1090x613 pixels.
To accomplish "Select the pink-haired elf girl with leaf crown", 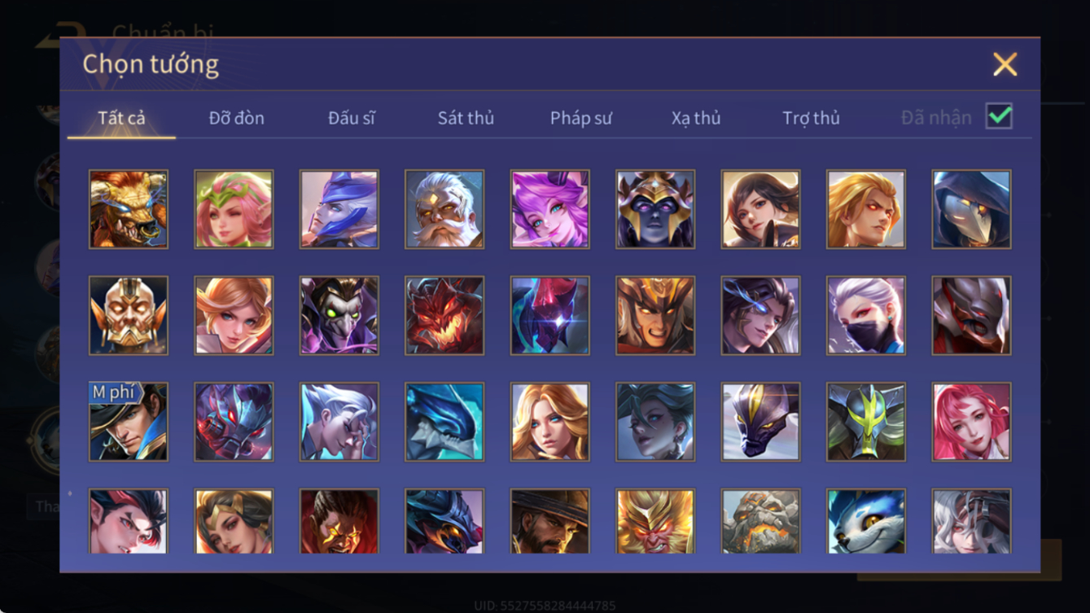I will pyautogui.click(x=234, y=209).
